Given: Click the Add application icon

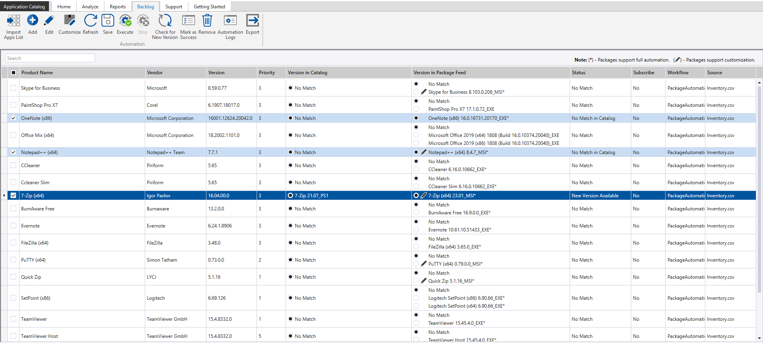Looking at the screenshot, I should 33,20.
